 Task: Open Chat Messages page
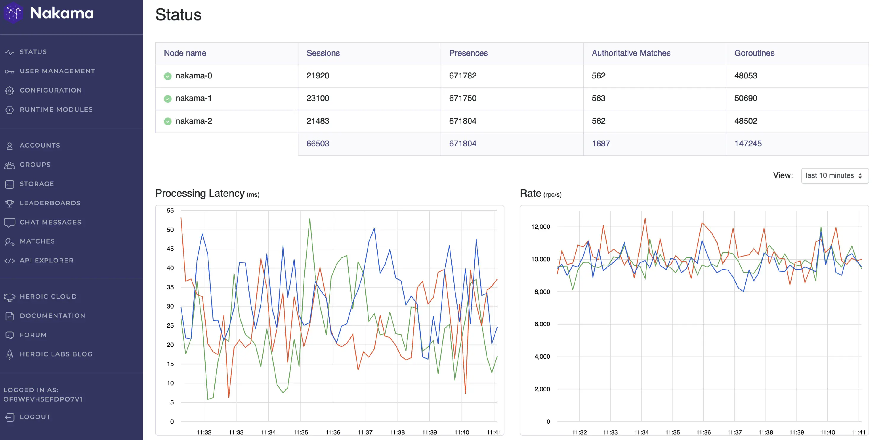50,222
